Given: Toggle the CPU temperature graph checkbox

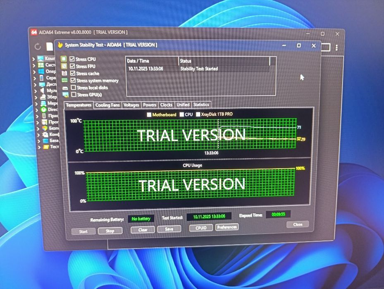Looking at the screenshot, I should pos(182,115).
